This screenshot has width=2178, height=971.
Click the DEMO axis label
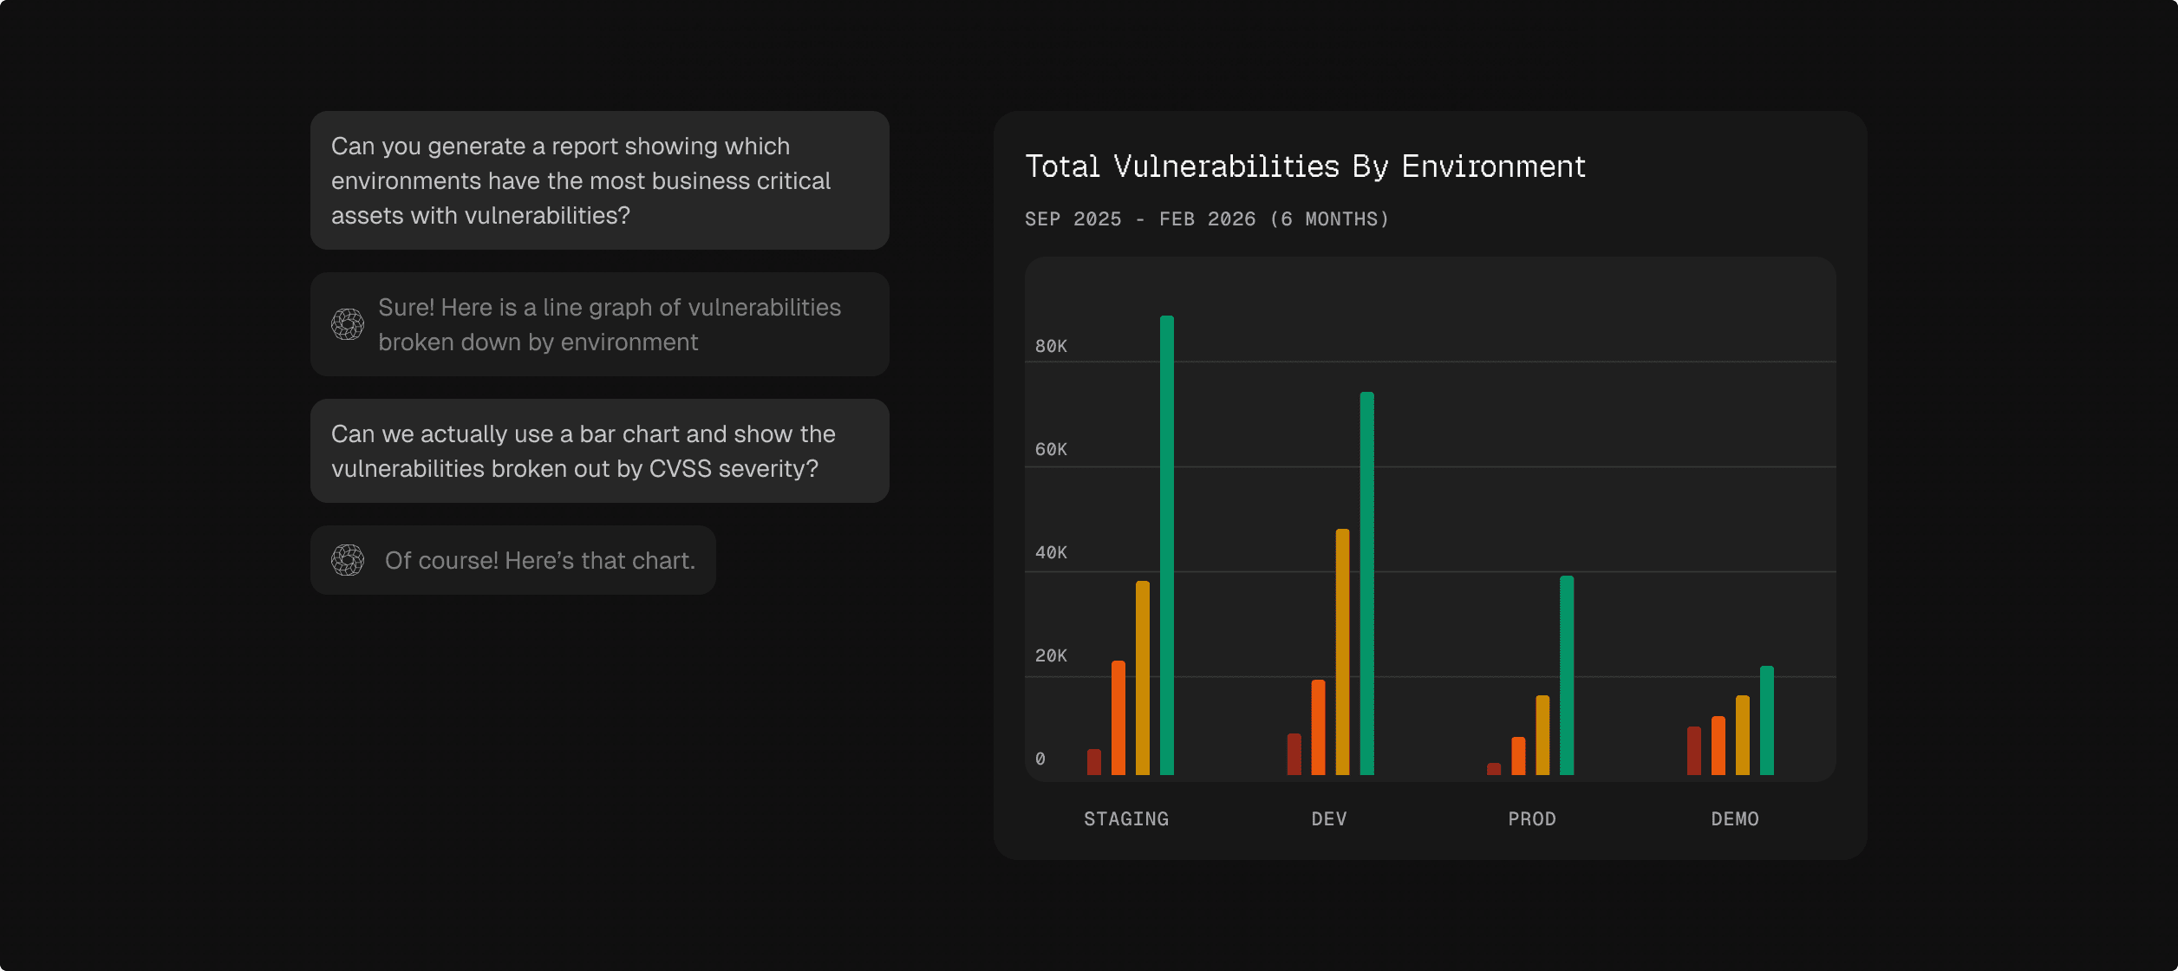point(1735,818)
